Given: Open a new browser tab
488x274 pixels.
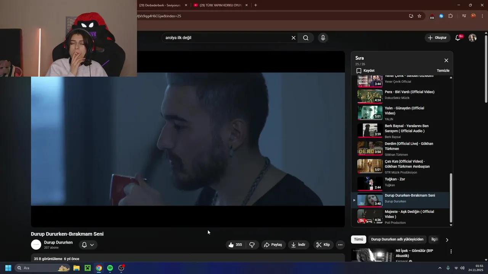Looking at the screenshot, I should click(x=255, y=5).
